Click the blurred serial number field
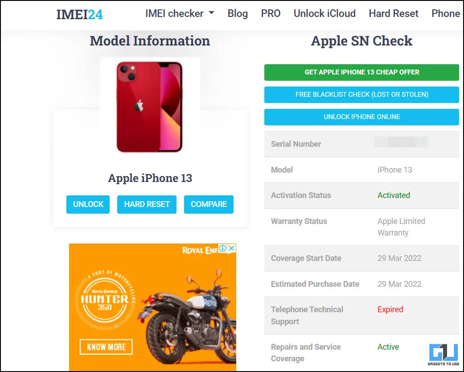The width and height of the screenshot is (464, 372). pos(401,142)
